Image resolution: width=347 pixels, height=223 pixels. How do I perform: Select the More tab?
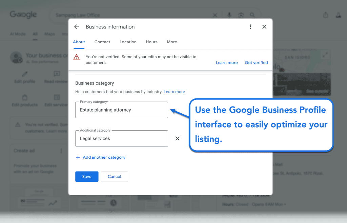(x=172, y=42)
